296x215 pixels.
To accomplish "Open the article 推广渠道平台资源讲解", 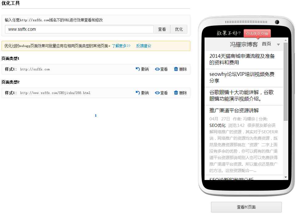I will tap(234, 111).
